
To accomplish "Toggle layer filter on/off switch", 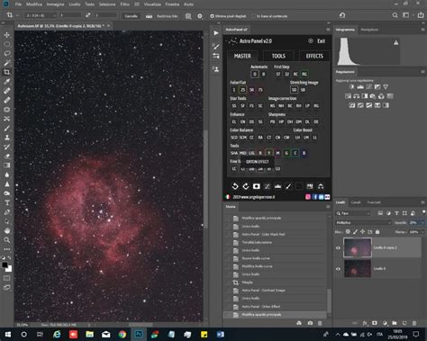I will (x=423, y=212).
